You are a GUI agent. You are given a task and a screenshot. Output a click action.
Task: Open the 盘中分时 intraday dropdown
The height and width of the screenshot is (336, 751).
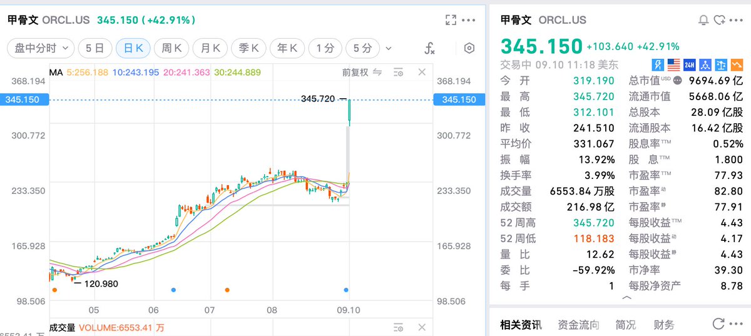(41, 48)
